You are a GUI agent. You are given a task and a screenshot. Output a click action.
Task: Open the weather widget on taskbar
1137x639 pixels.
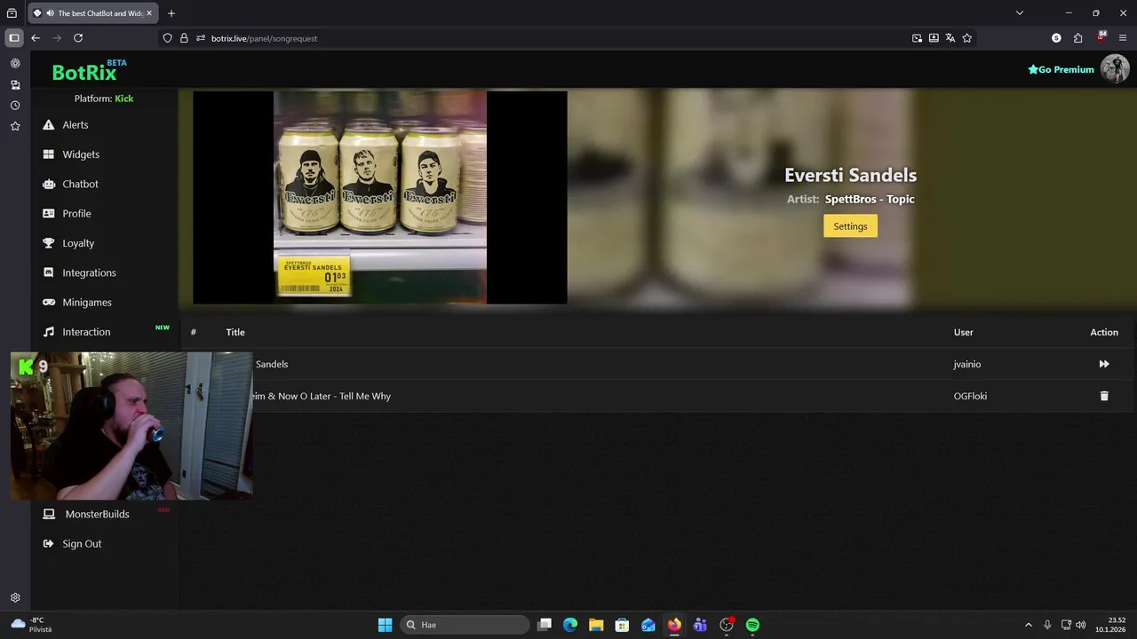click(31, 625)
